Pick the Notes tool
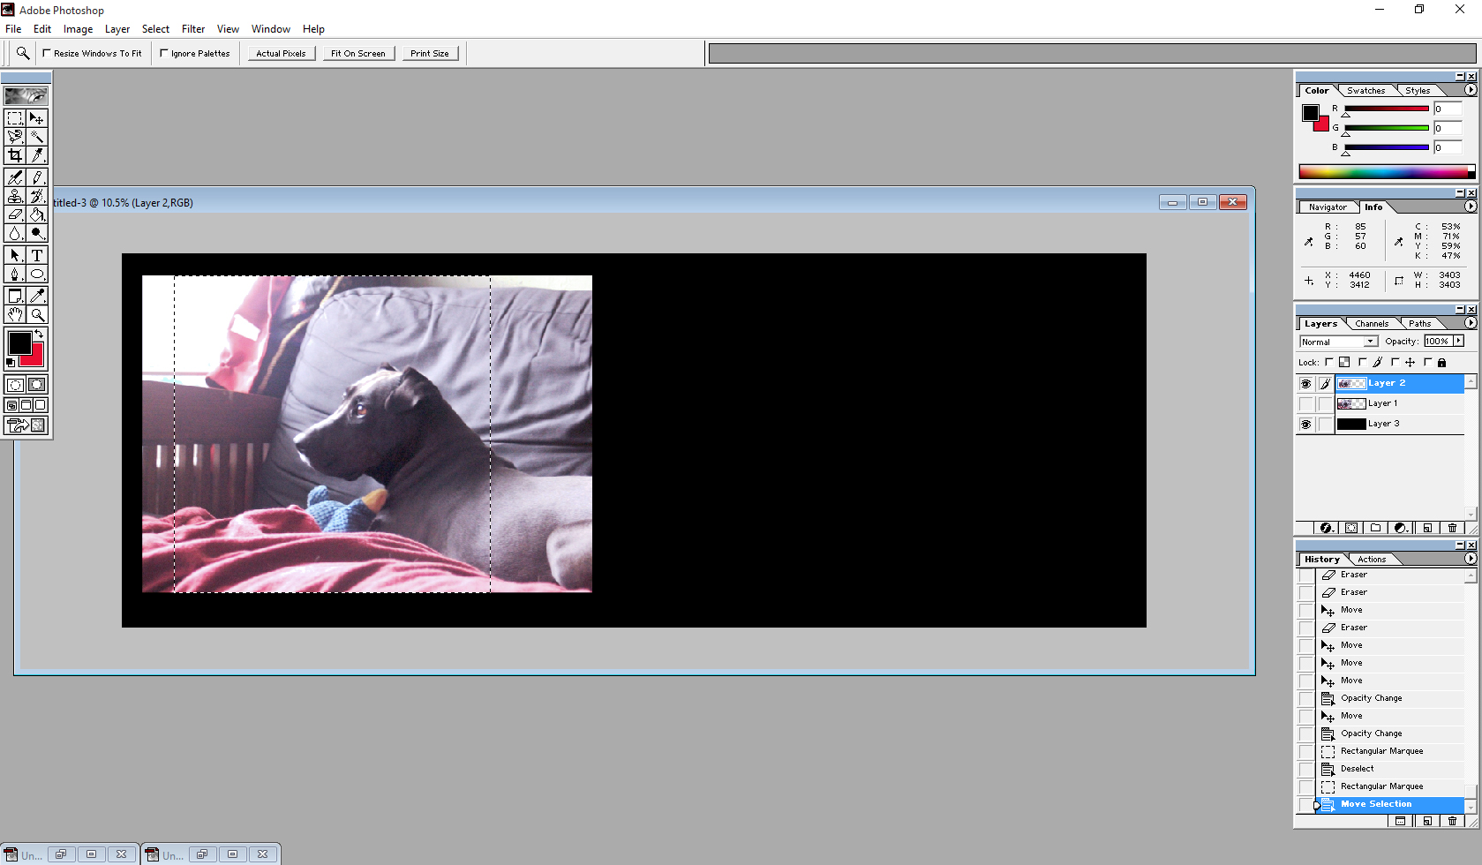 pyautogui.click(x=15, y=296)
